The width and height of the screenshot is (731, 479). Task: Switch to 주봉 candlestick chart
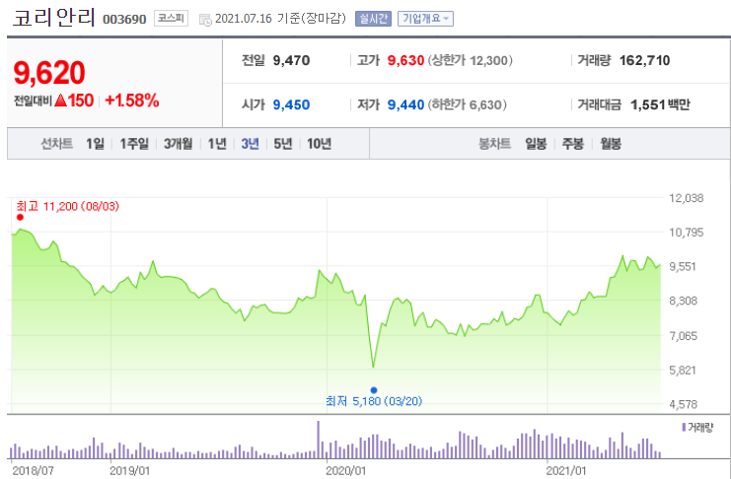pyautogui.click(x=573, y=144)
